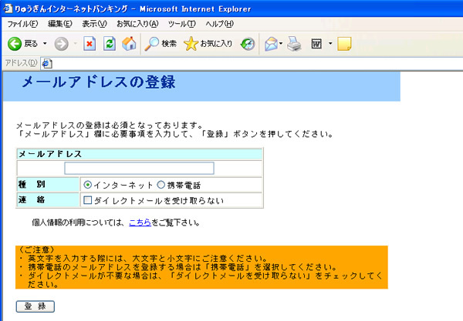Click the 種別 row label
The height and width of the screenshot is (321, 463).
(32, 184)
